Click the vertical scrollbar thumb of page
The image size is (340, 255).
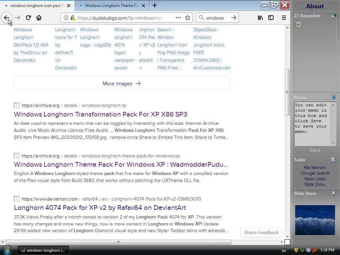coord(287,92)
